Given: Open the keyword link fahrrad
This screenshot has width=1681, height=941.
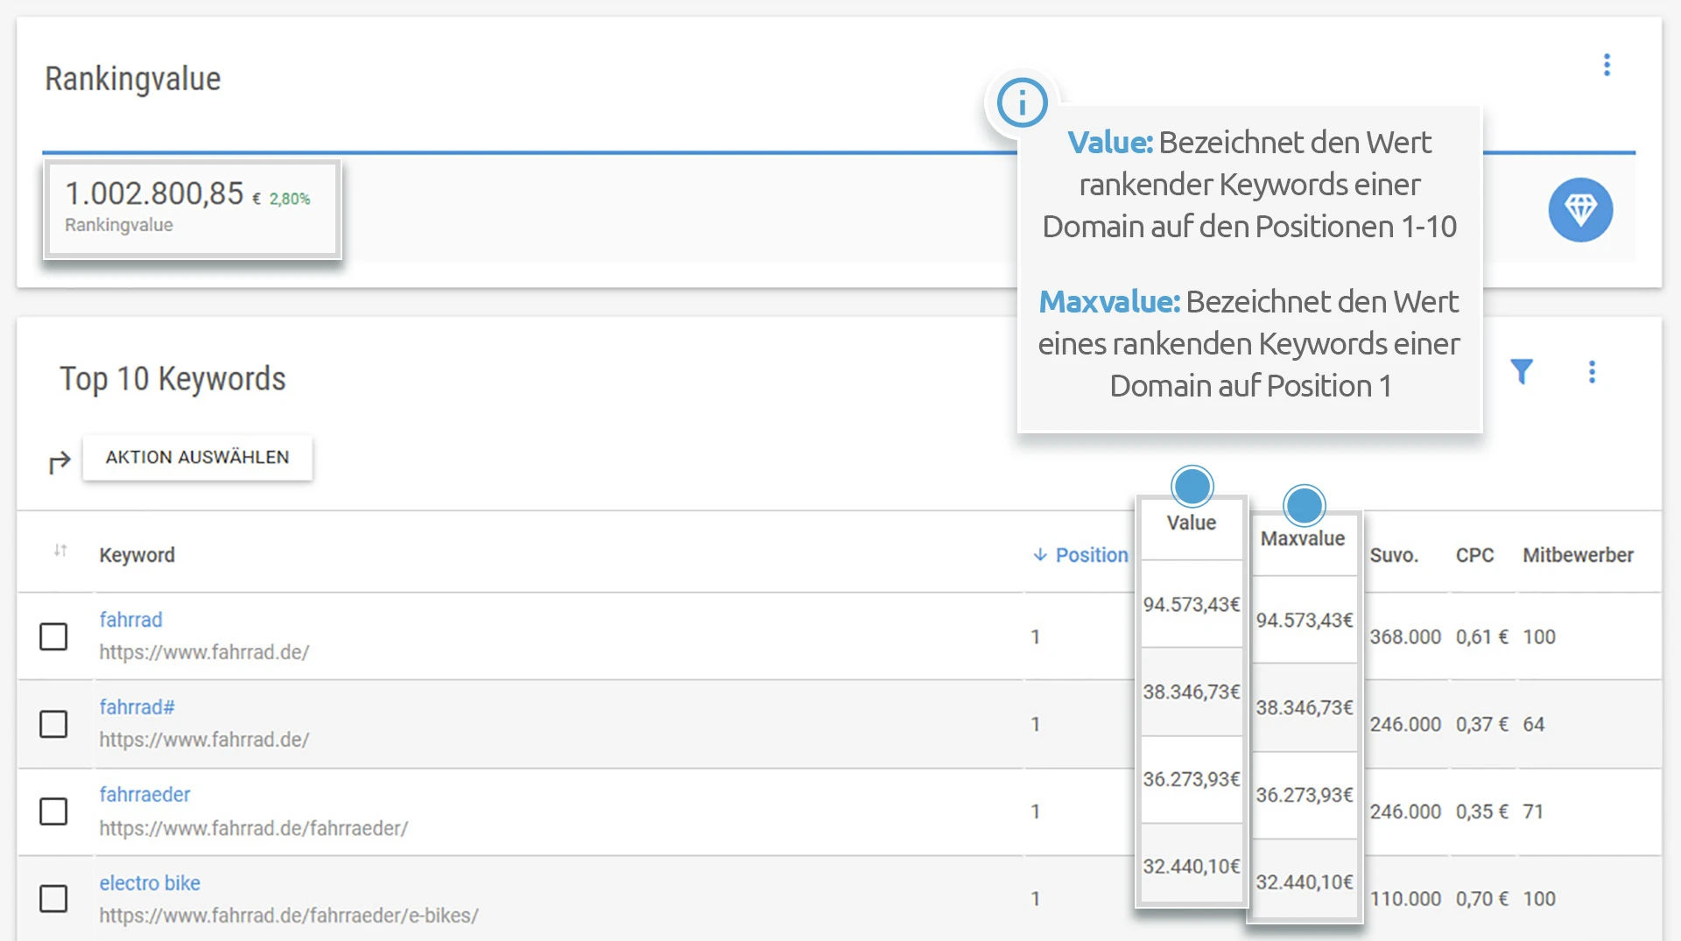Looking at the screenshot, I should pos(130,619).
